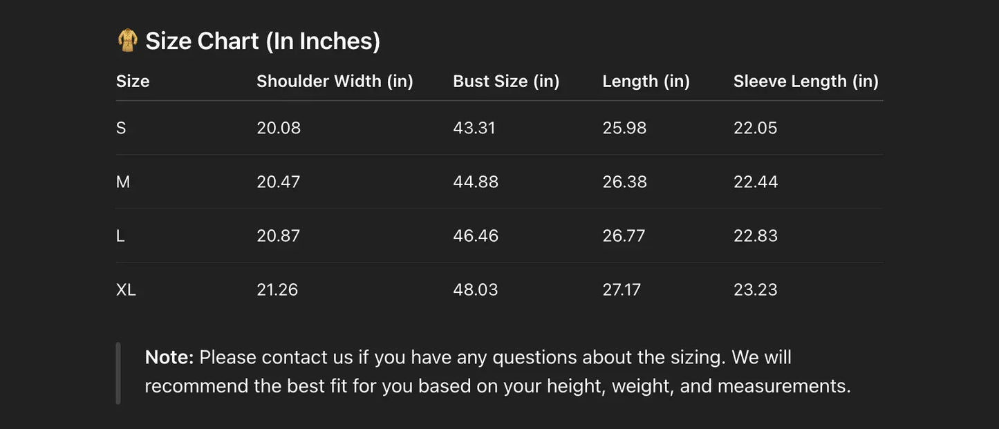Click the Shoulder Width (in) column header
The image size is (999, 429).
point(335,81)
